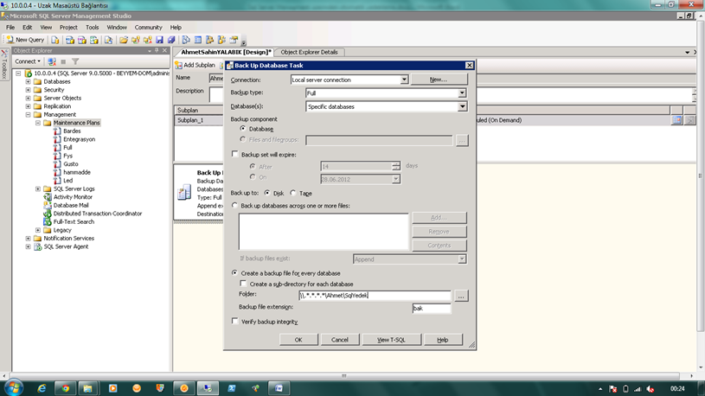Expand the SQL Server Logs node
Image resolution: width=705 pixels, height=396 pixels.
(x=38, y=188)
